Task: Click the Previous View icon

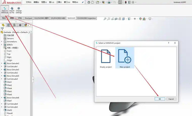Action: pyautogui.click(x=112, y=19)
